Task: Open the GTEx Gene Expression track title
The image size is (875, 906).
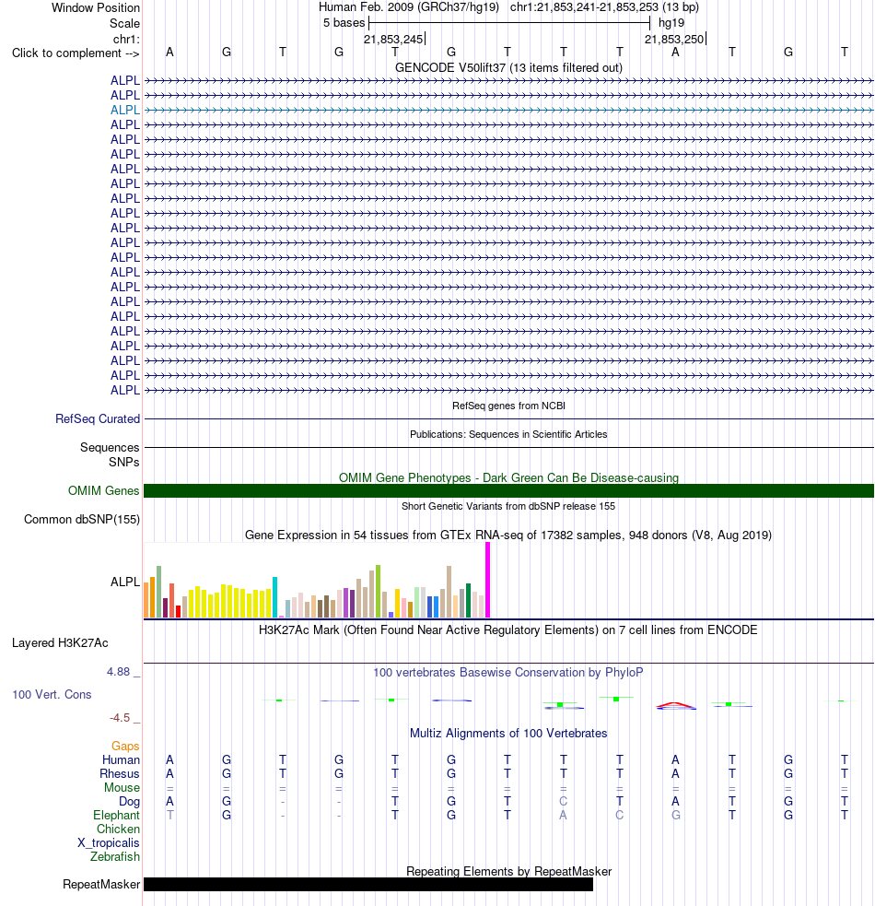Action: click(508, 535)
